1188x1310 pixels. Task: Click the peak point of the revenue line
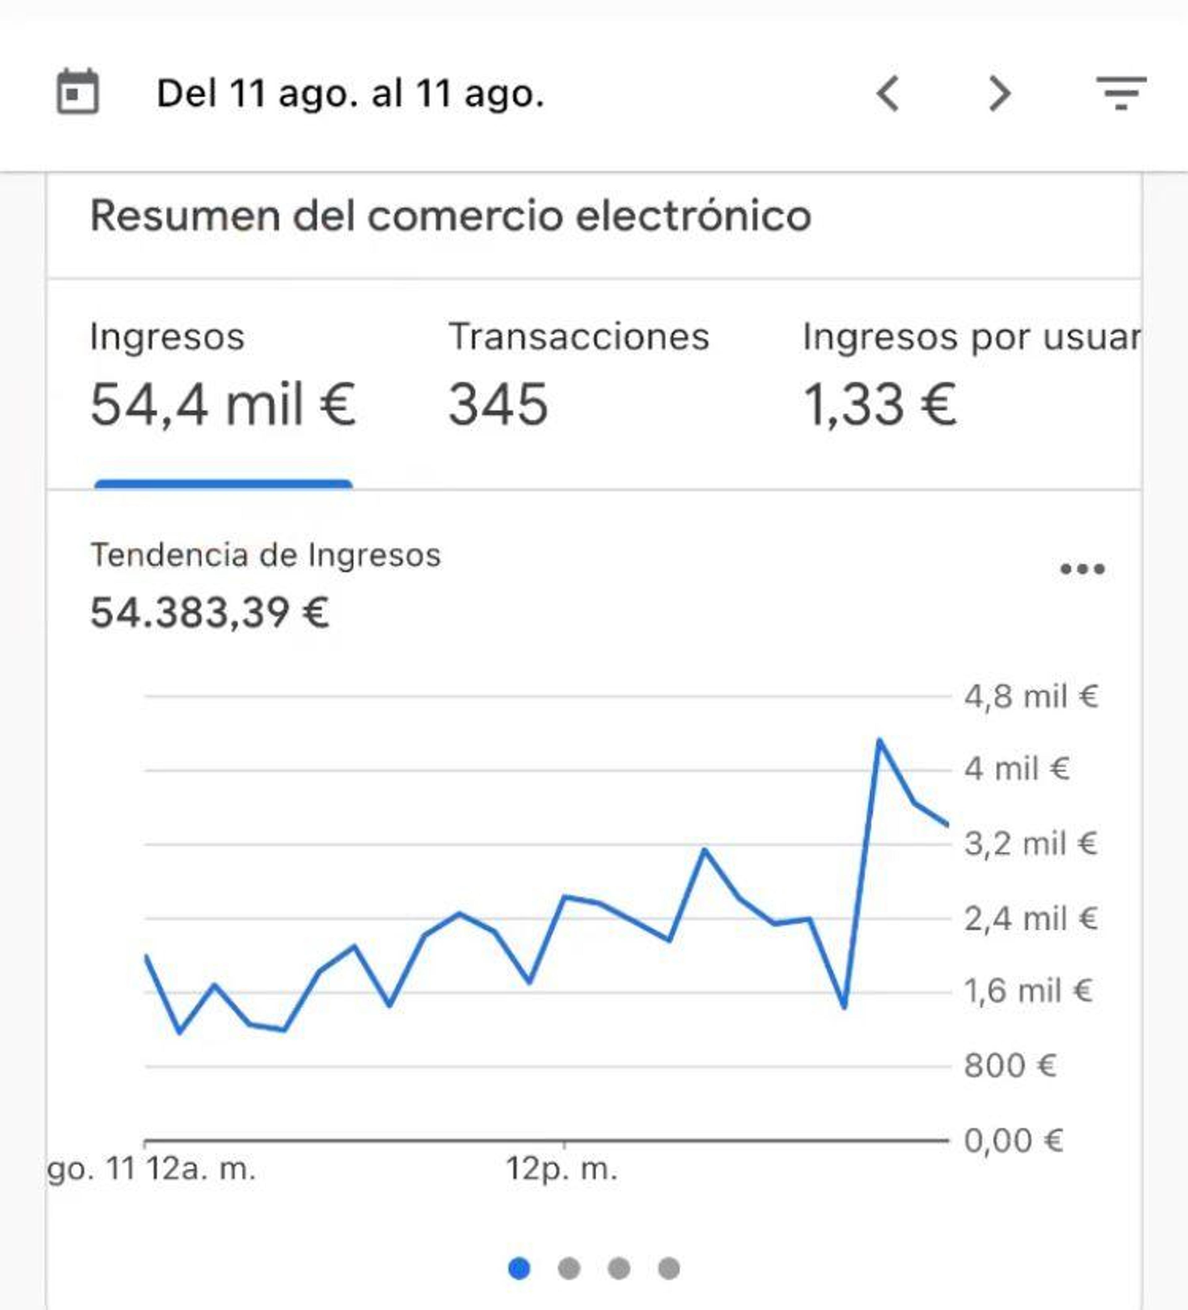point(879,741)
